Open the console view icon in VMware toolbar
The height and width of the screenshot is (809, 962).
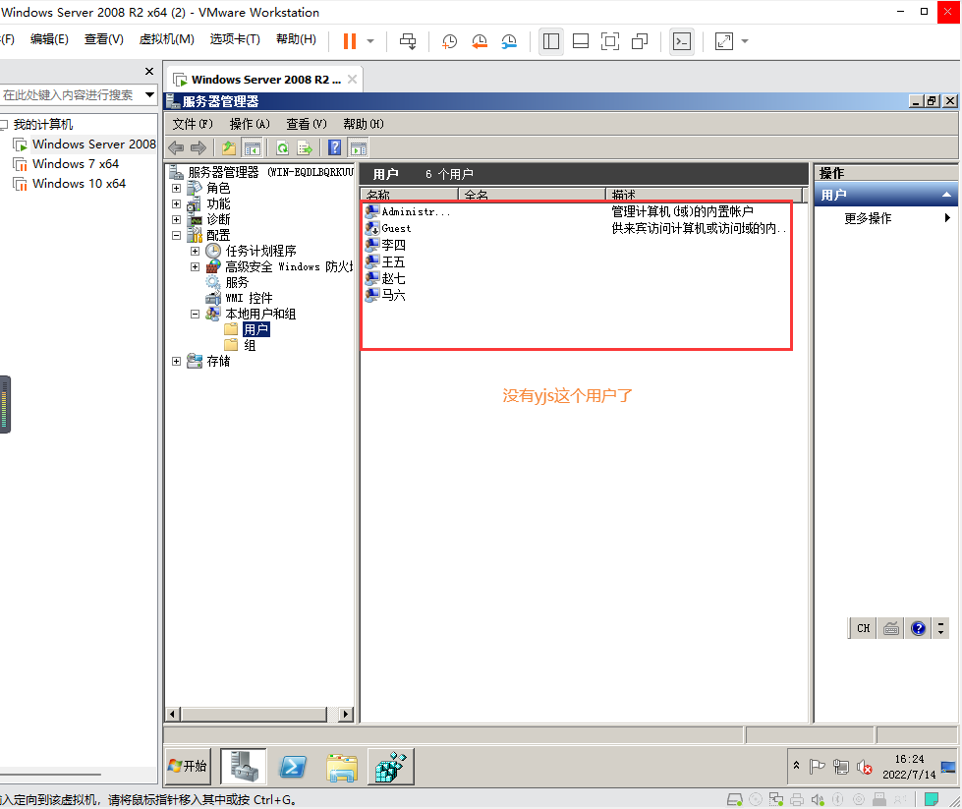[682, 41]
